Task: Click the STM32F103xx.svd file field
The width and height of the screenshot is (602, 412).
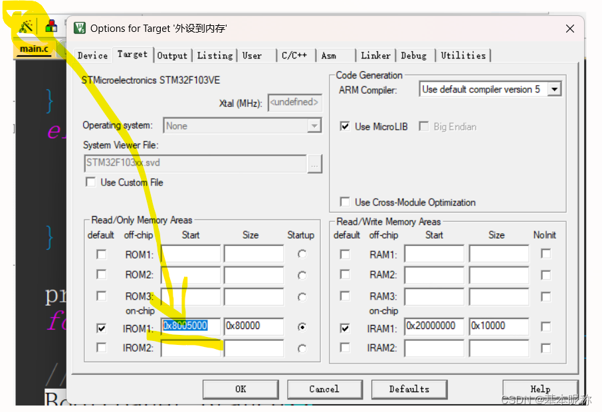Action: point(195,163)
